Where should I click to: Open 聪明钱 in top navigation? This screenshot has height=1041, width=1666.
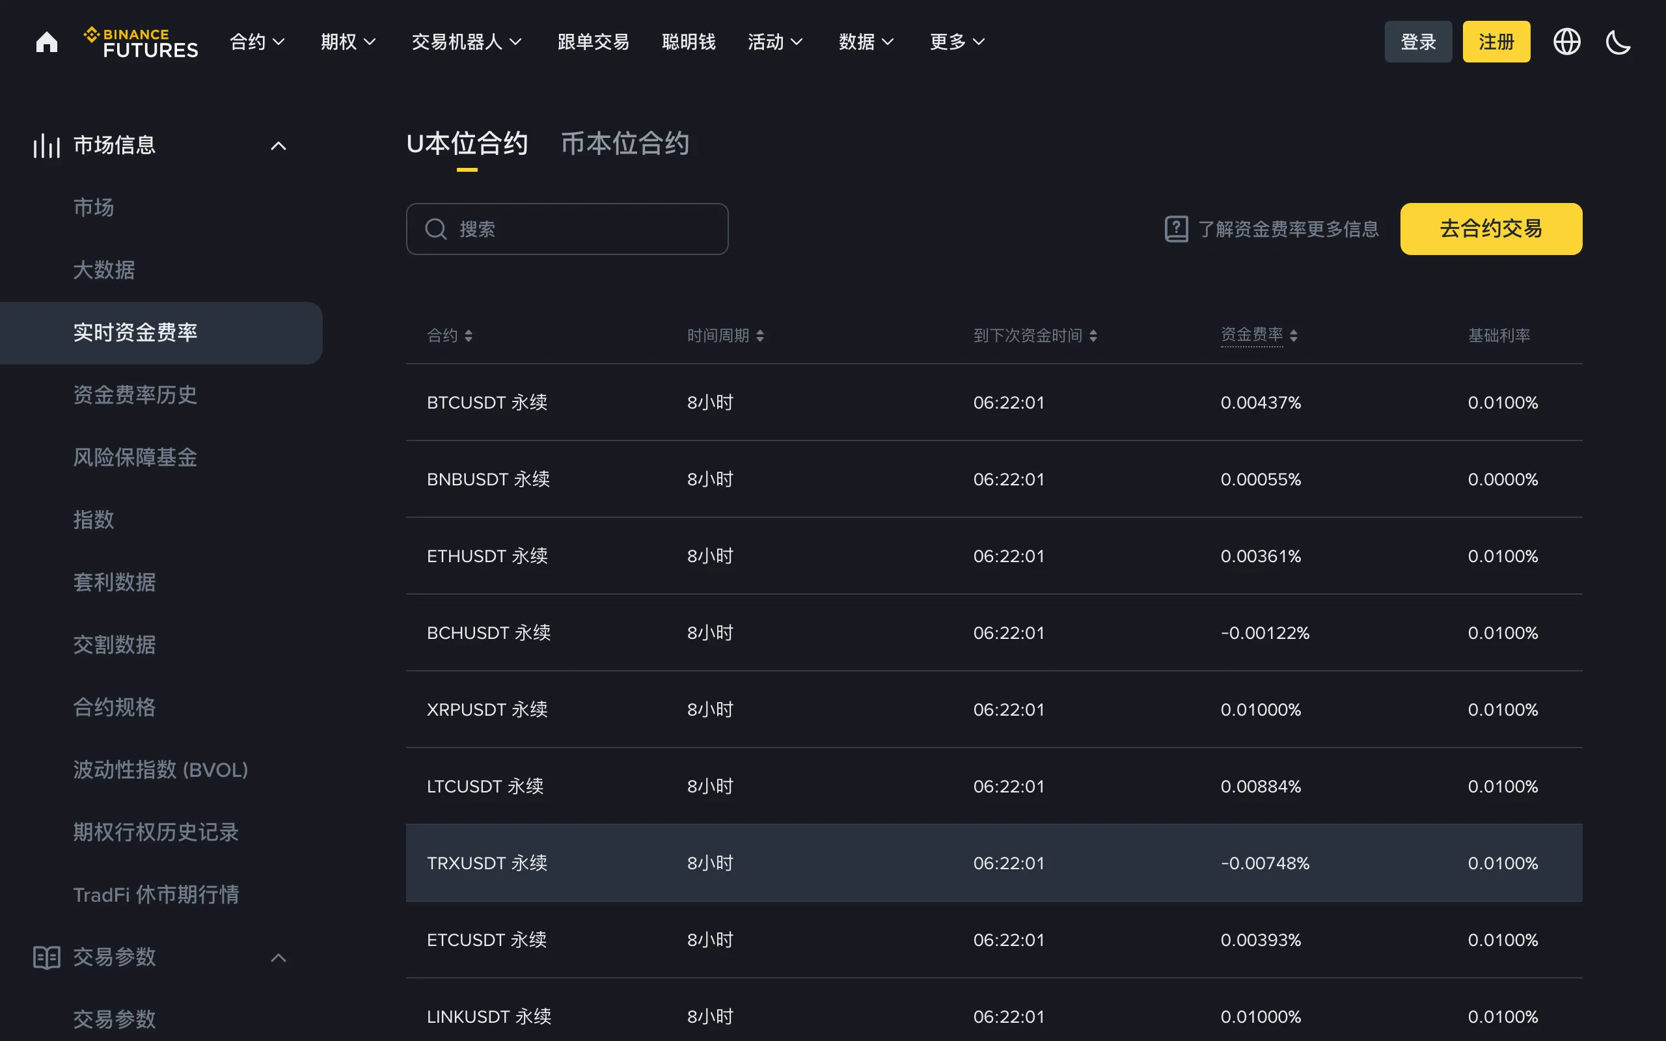tap(689, 42)
